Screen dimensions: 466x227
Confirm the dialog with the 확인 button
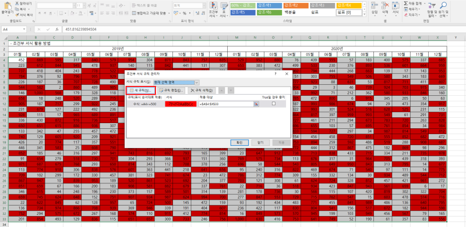point(239,142)
